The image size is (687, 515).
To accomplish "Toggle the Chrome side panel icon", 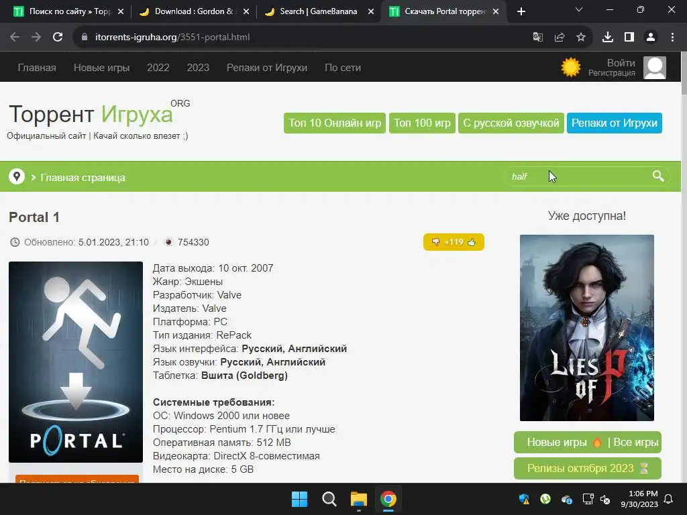I will click(x=629, y=38).
